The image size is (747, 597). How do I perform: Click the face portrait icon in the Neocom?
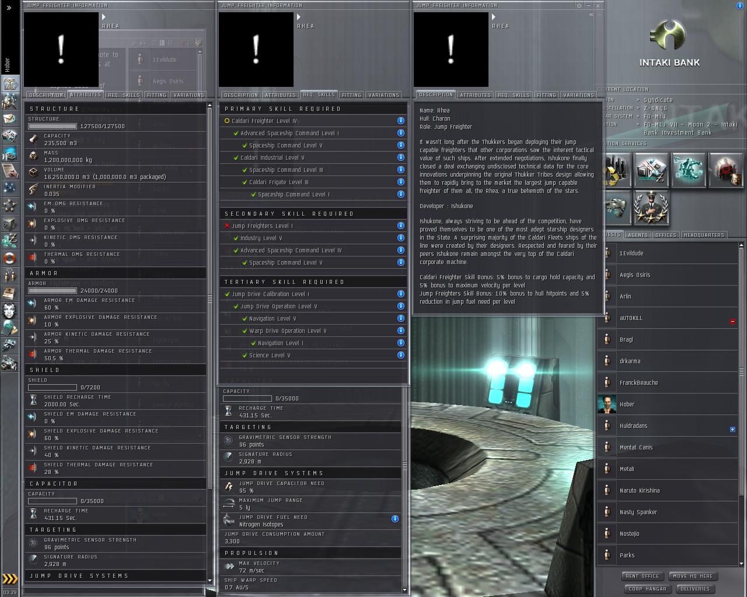10,310
